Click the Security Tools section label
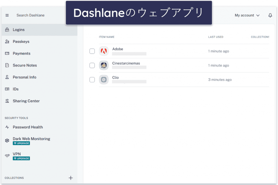Viewport: 278px width, 185px height. click(16, 118)
